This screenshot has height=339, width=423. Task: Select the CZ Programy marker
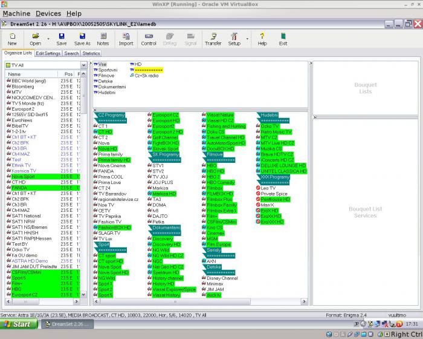(x=109, y=115)
